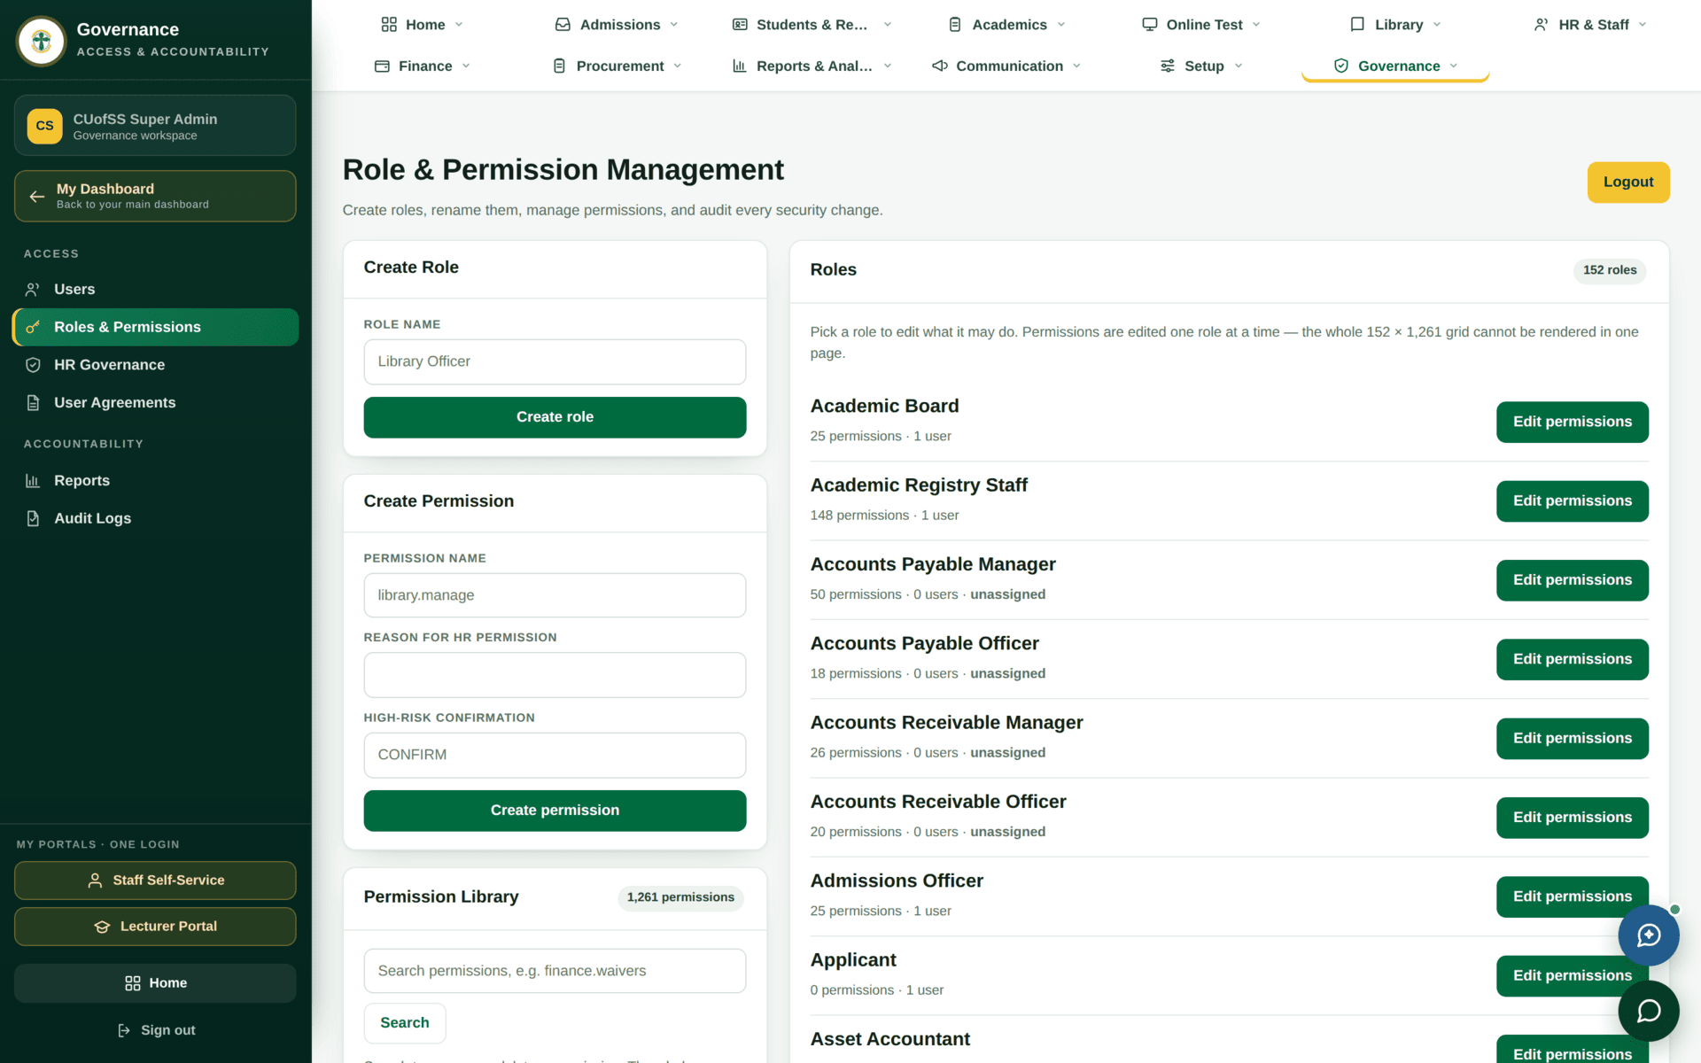This screenshot has height=1063, width=1701.
Task: Click the Academics clipboard icon
Action: [x=955, y=25]
